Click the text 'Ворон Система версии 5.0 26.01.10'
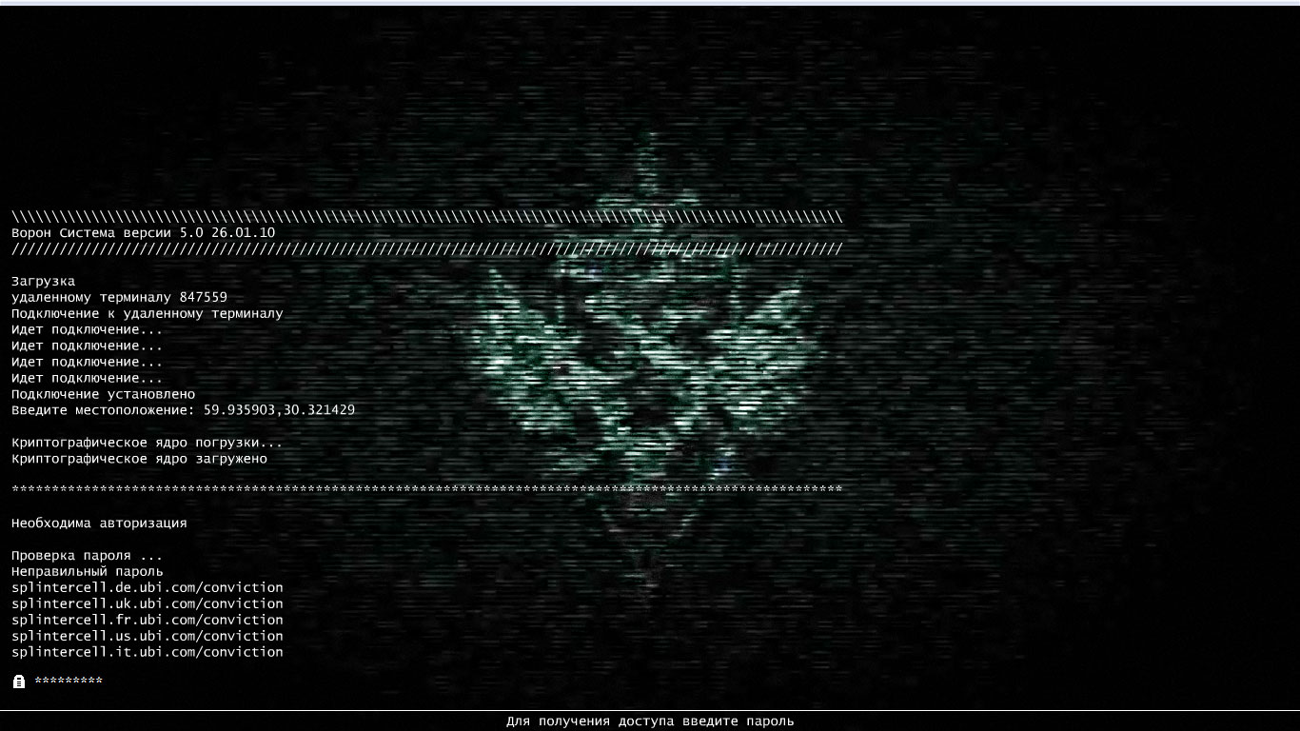 point(144,232)
